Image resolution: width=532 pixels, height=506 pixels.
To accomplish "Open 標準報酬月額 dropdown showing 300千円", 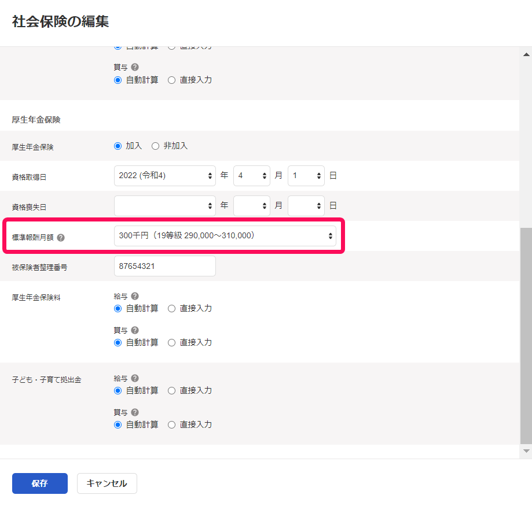I will tap(225, 236).
